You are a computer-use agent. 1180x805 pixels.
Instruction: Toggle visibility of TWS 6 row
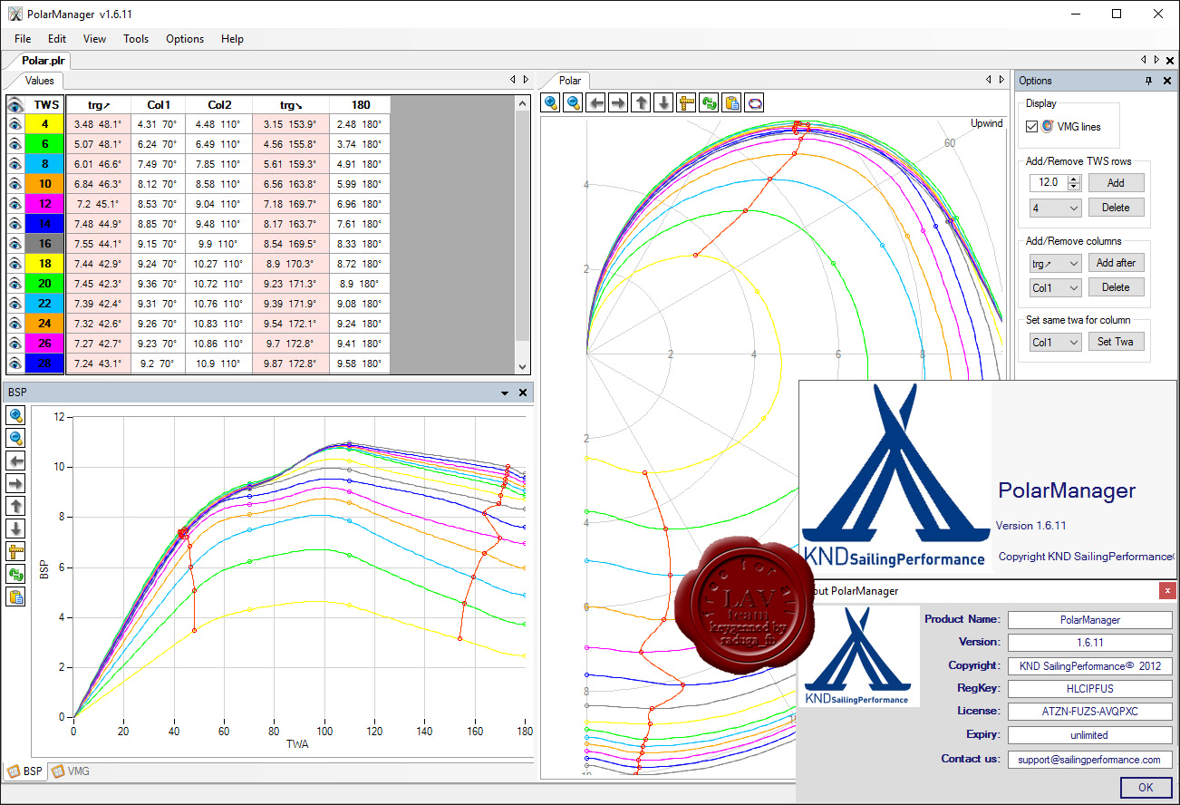[15, 144]
